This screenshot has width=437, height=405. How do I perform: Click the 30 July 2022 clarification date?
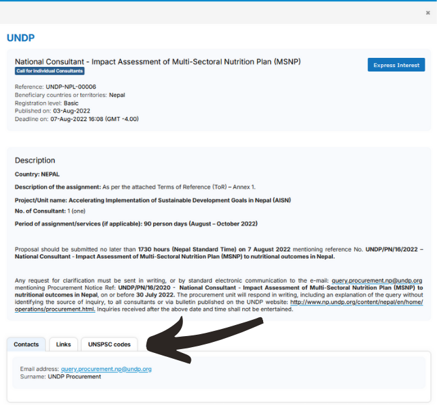pyautogui.click(x=156, y=295)
